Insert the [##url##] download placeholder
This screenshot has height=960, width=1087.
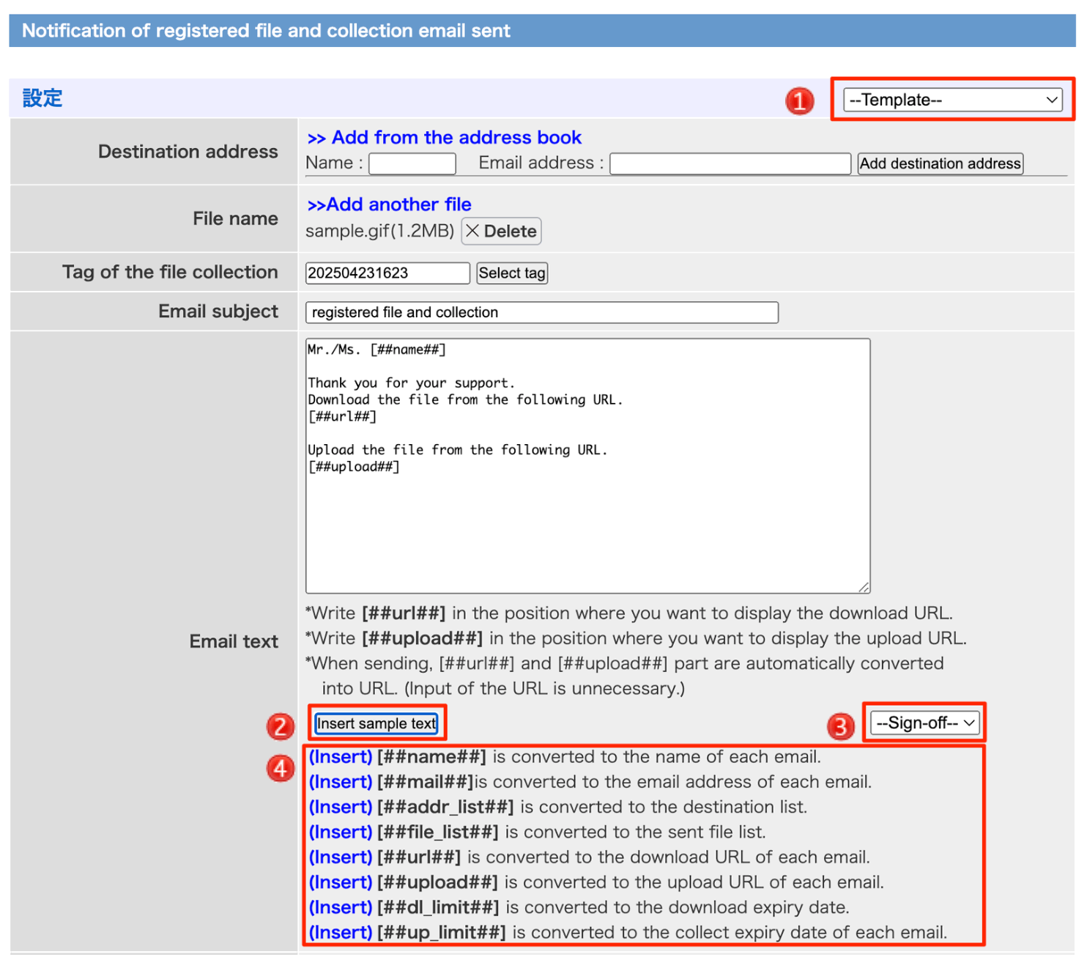tap(341, 857)
